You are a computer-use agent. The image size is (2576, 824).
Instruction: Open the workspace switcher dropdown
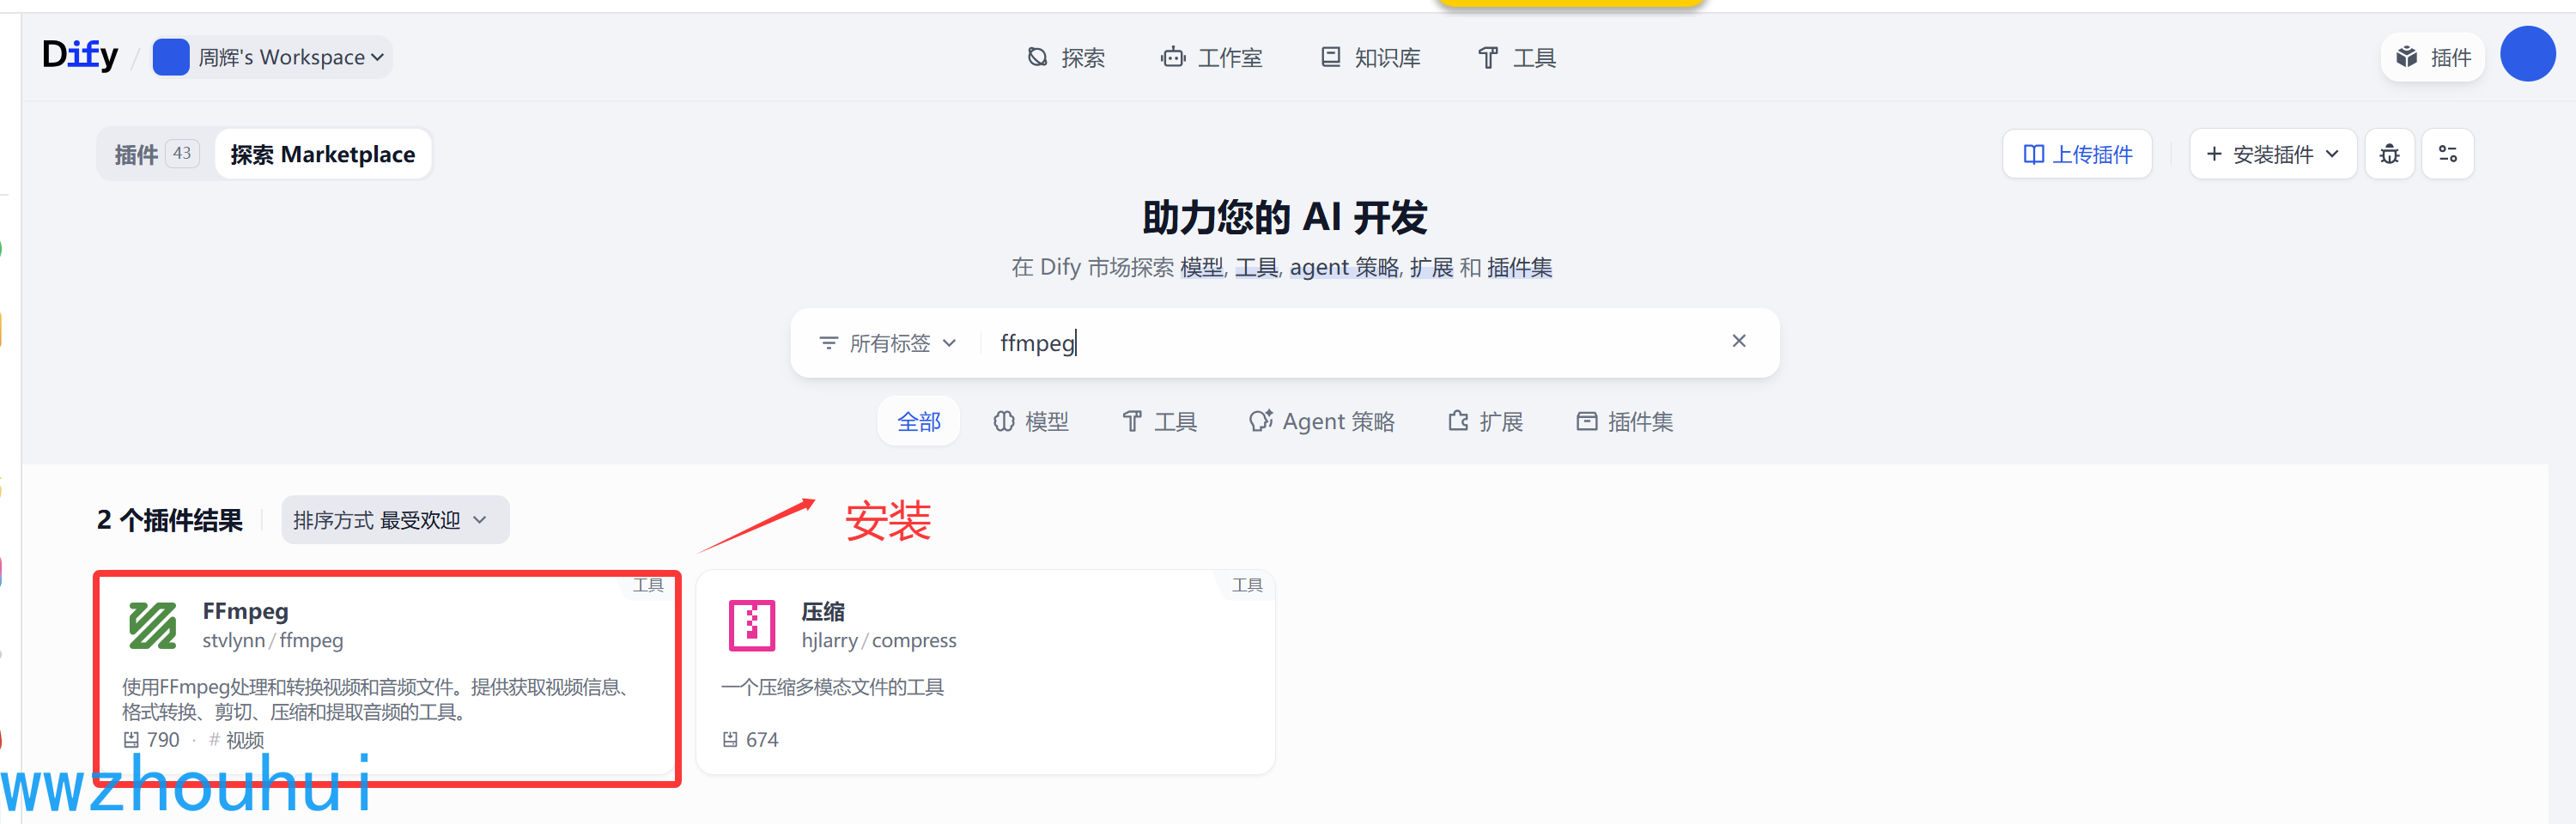click(272, 57)
